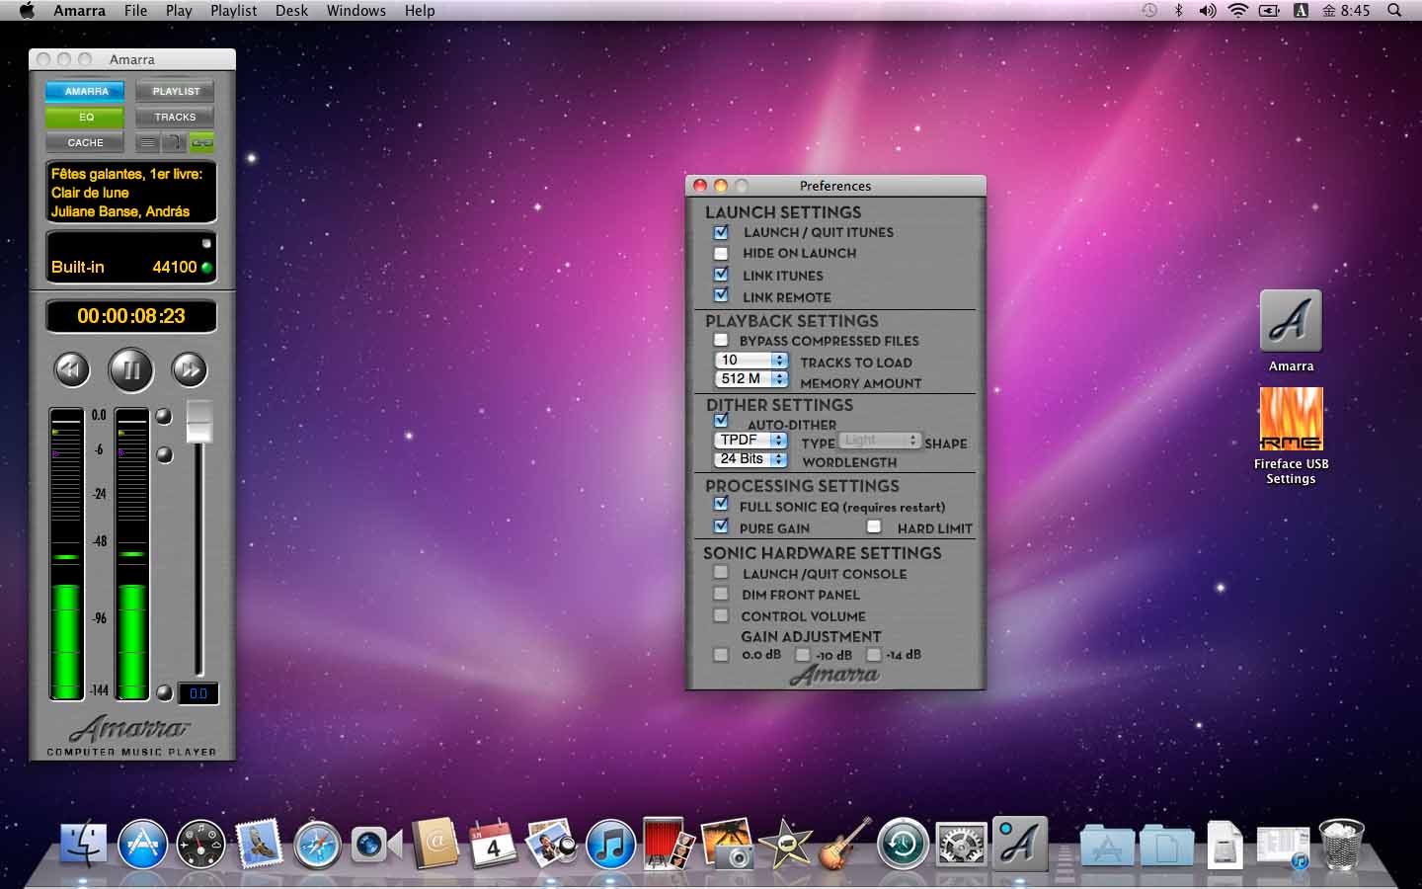
Task: Open the Windows menu
Action: click(355, 10)
